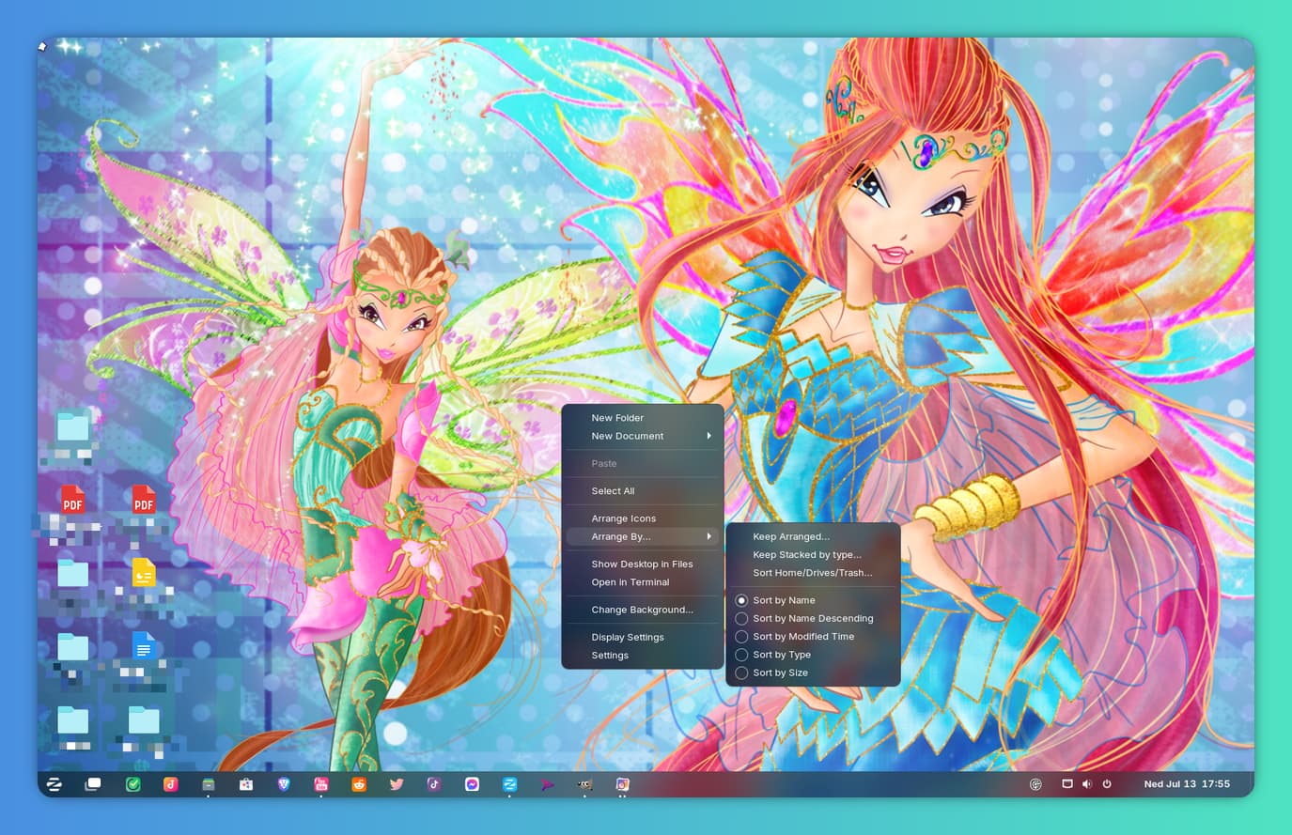
Task: Click the circular tray indicator icon
Action: [1035, 784]
